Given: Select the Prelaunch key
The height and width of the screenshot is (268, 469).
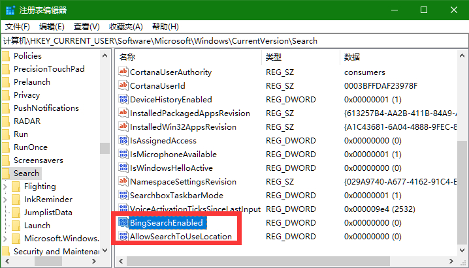Looking at the screenshot, I should pos(32,82).
